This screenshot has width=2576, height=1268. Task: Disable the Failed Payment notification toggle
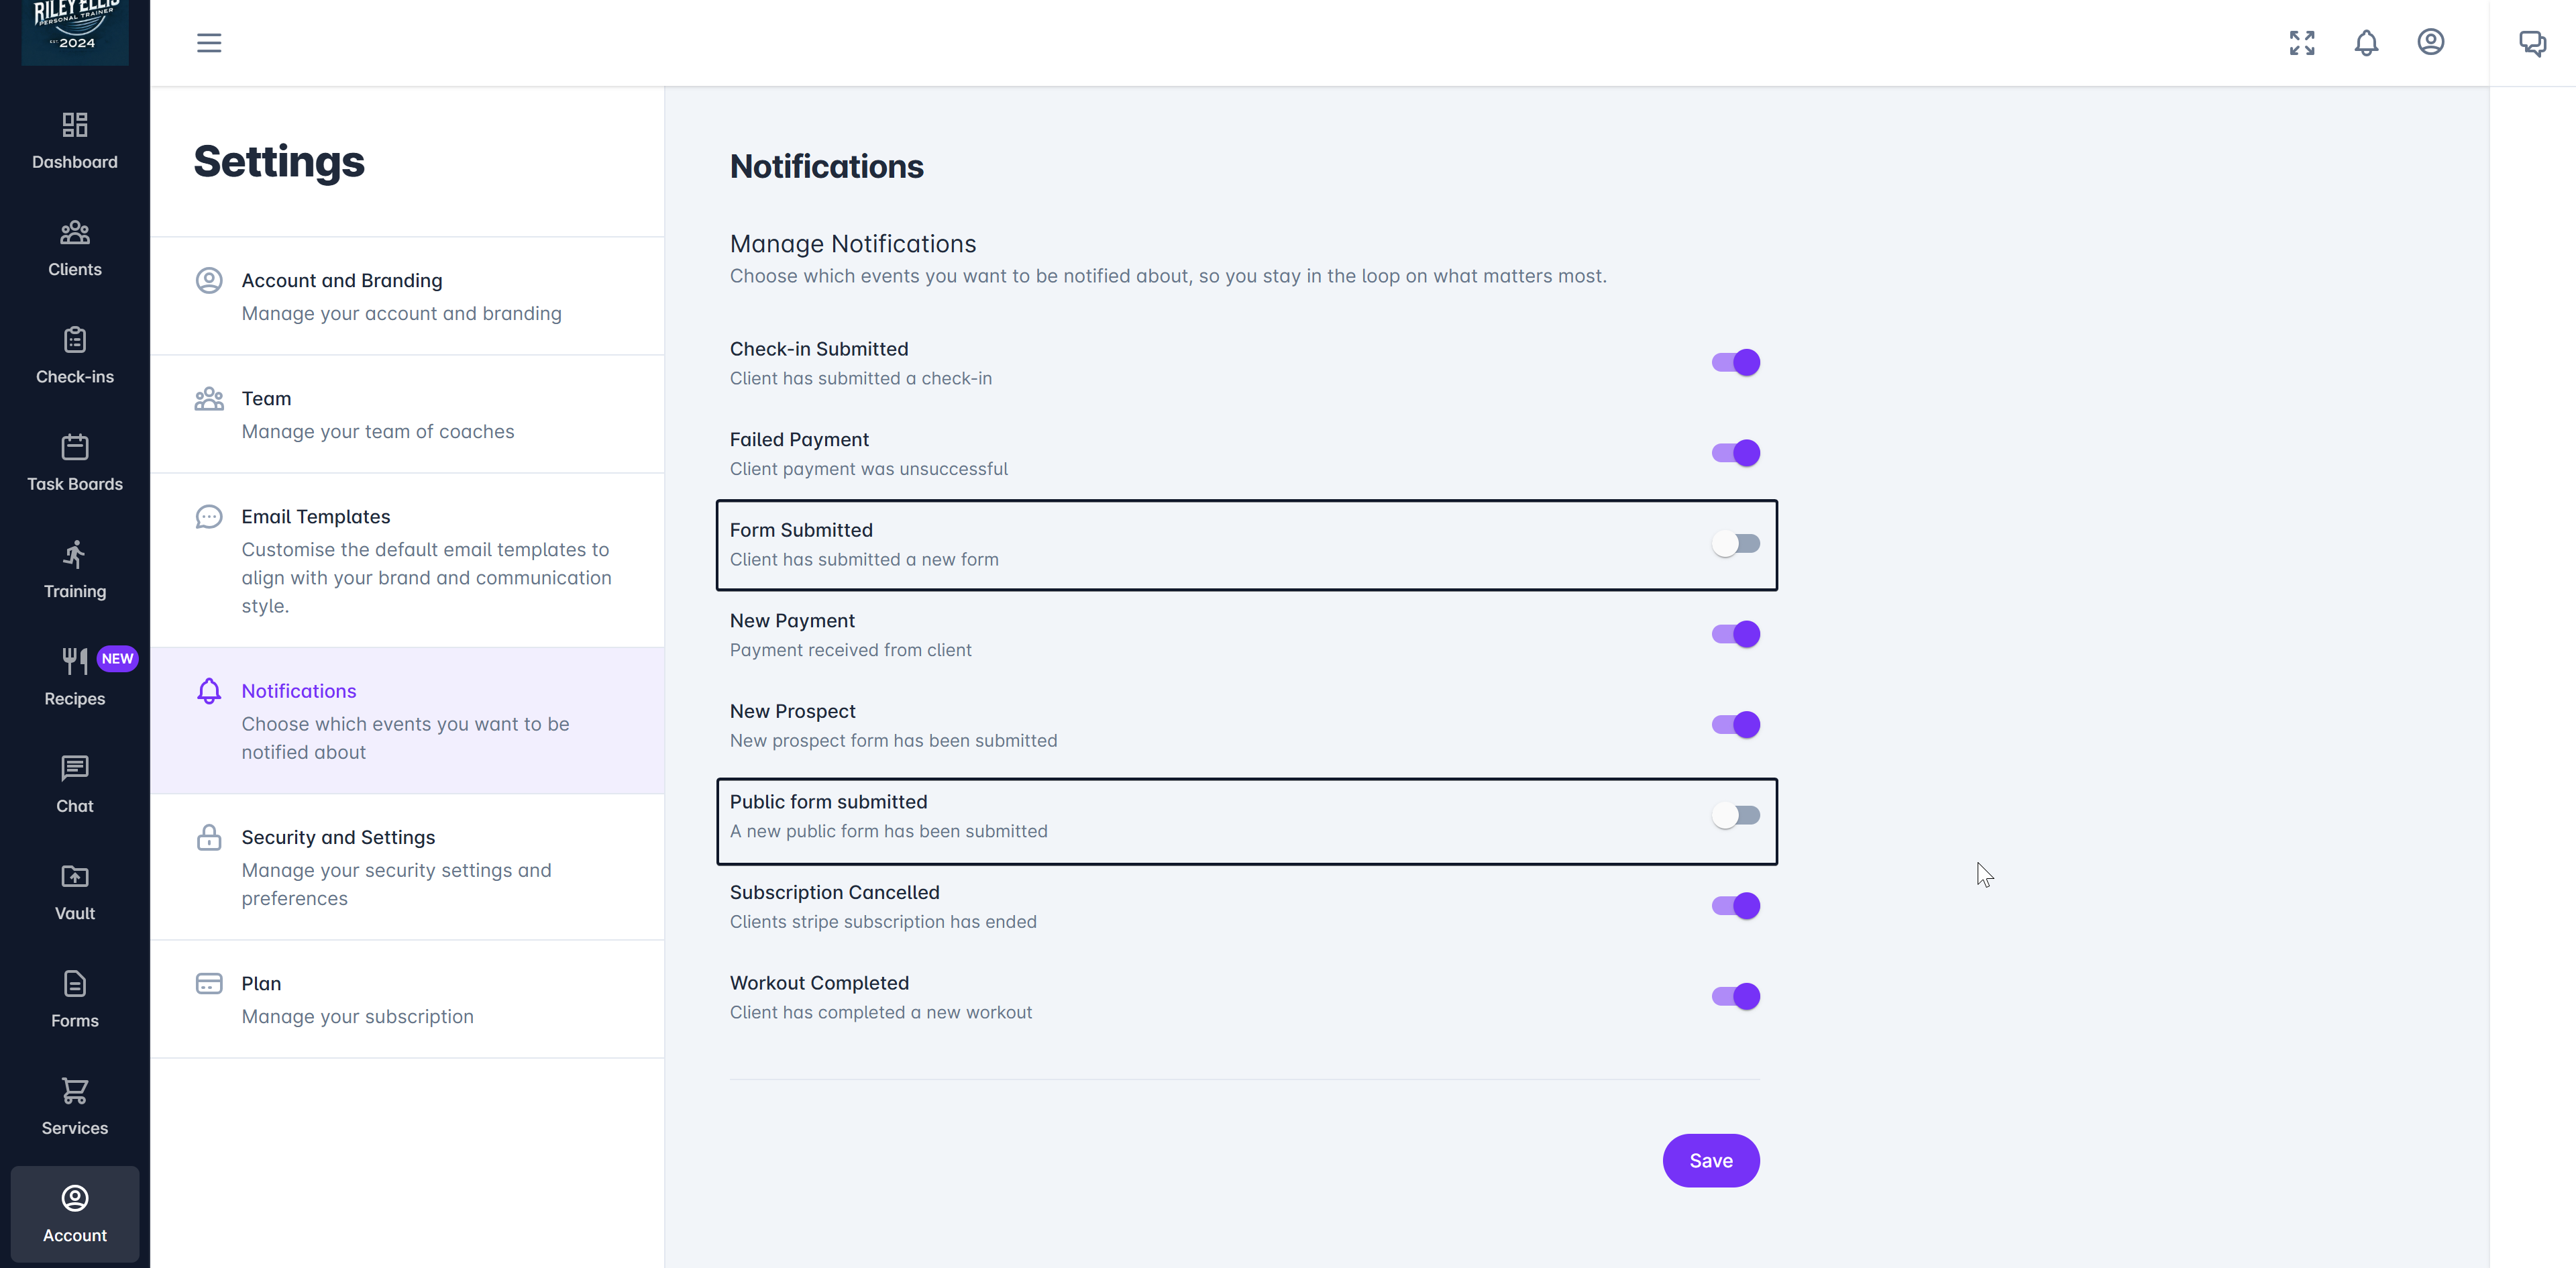pos(1735,453)
